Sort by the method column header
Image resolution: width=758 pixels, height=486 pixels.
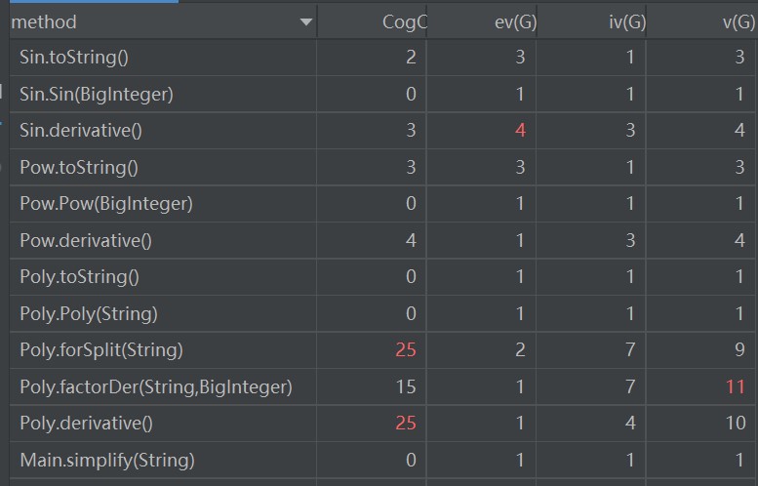tap(44, 21)
